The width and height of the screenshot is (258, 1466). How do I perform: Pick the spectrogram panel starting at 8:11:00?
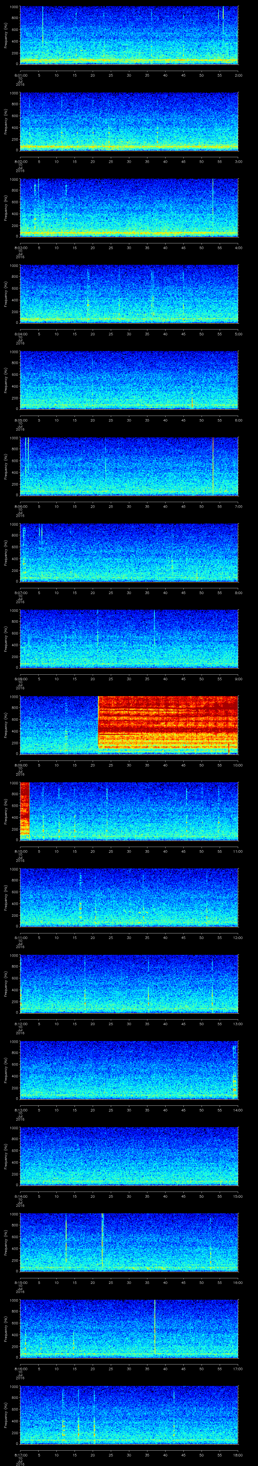coord(129,897)
